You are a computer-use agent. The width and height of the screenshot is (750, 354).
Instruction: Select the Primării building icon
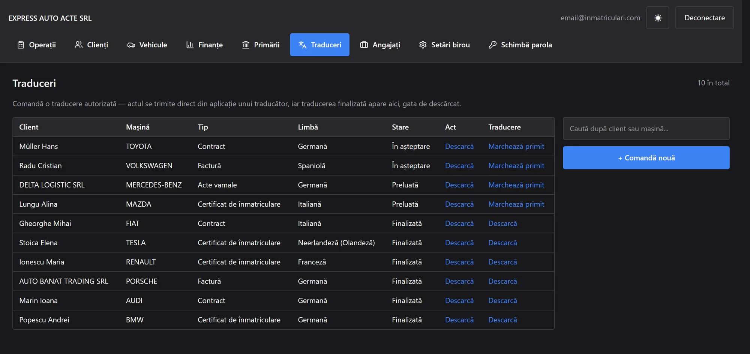click(246, 45)
